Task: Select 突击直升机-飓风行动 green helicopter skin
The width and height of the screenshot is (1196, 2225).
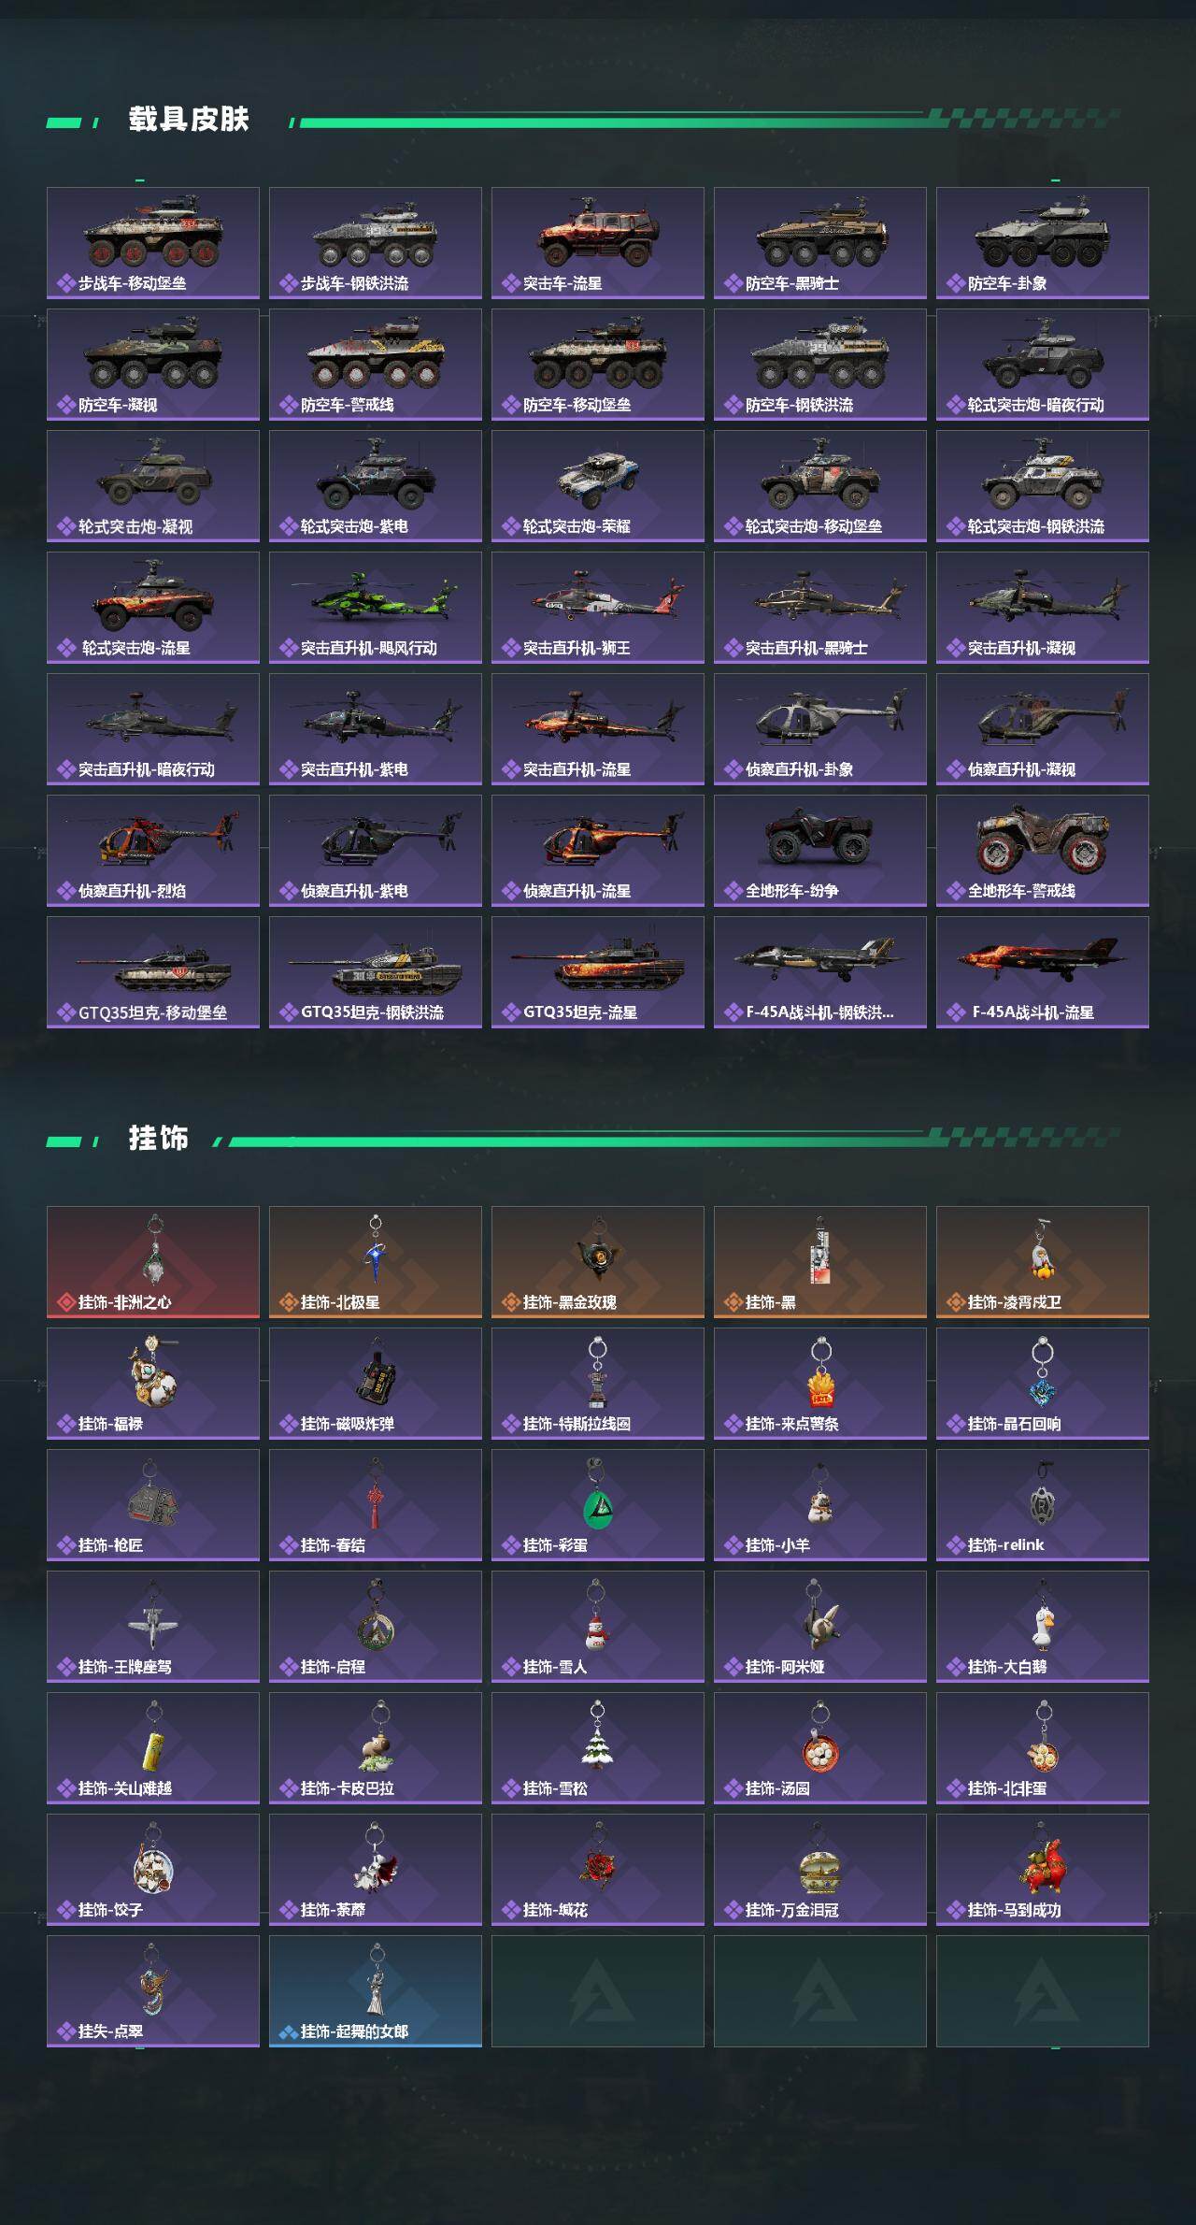Action: point(376,608)
